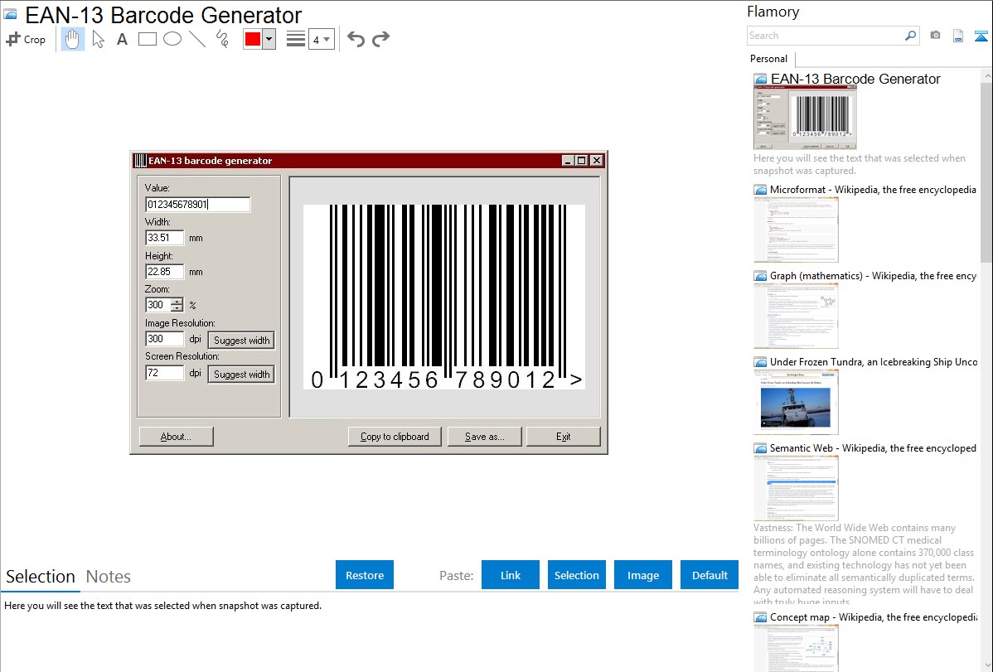This screenshot has width=993, height=672.
Task: Open the Under Frozen Tundra snapshot thumbnail
Action: 796,402
